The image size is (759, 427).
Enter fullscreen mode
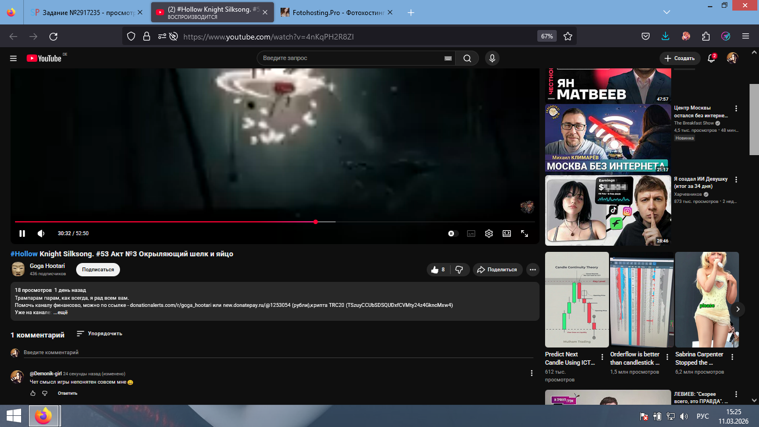pos(525,234)
